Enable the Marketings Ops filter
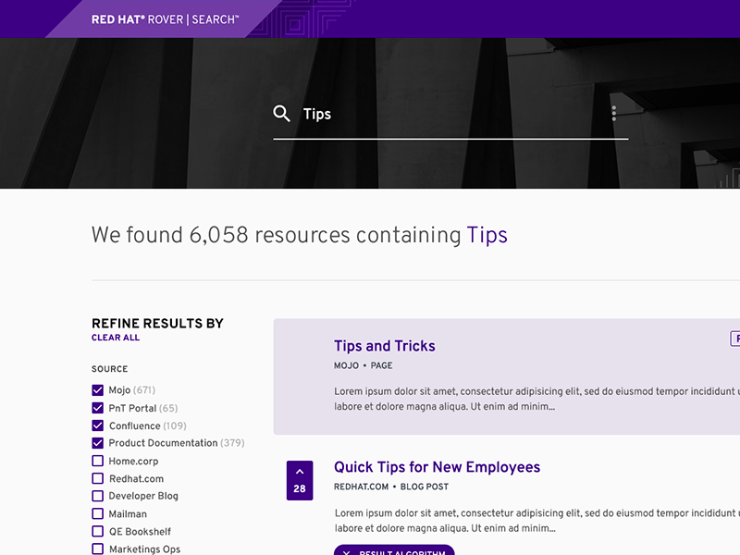740x555 pixels. 97,549
